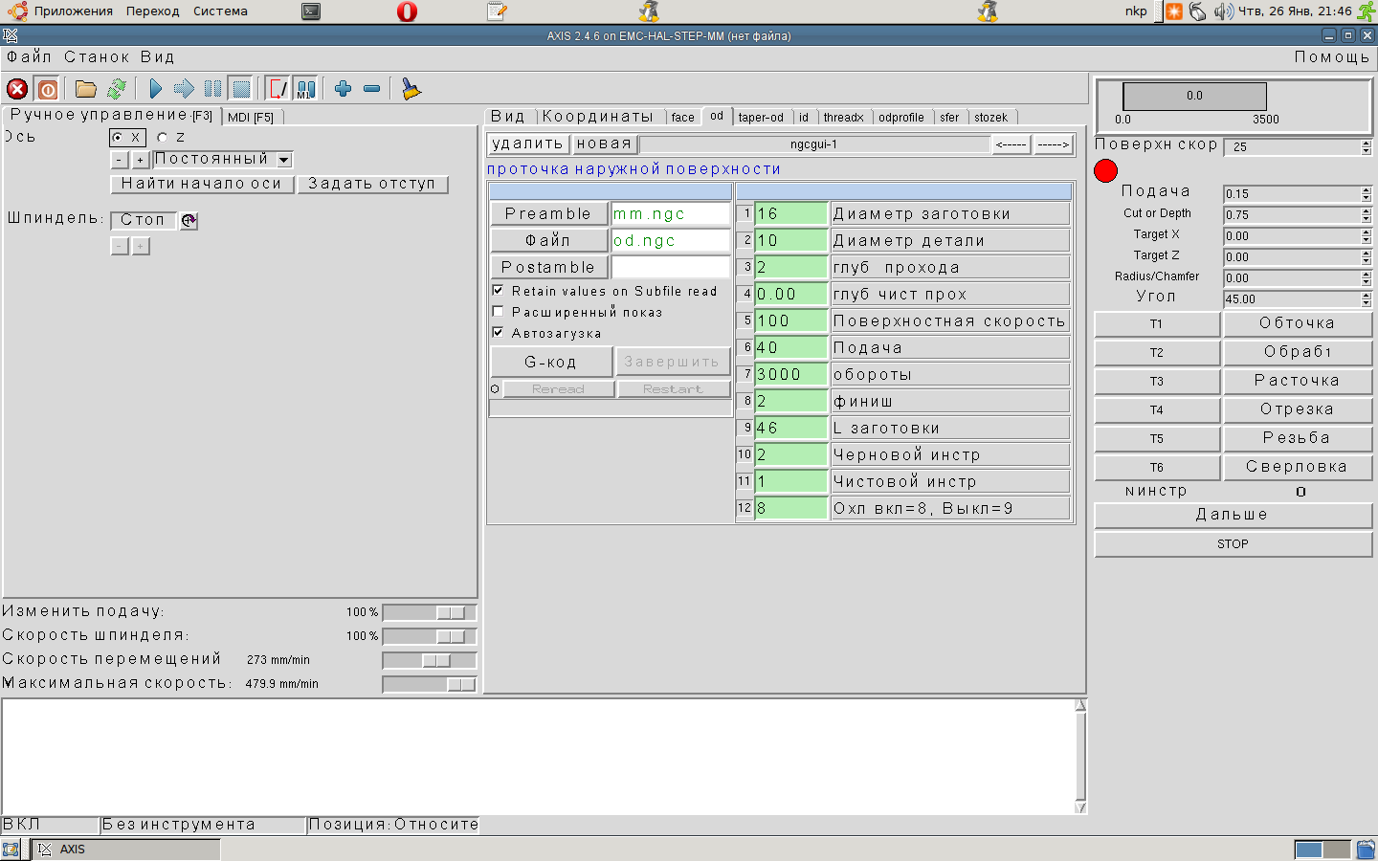Click the Максимальная скорость slider
This screenshot has width=1378, height=861.
[430, 684]
